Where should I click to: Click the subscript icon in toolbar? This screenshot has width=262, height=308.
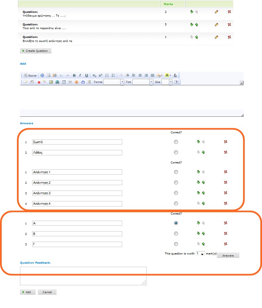coord(94,75)
